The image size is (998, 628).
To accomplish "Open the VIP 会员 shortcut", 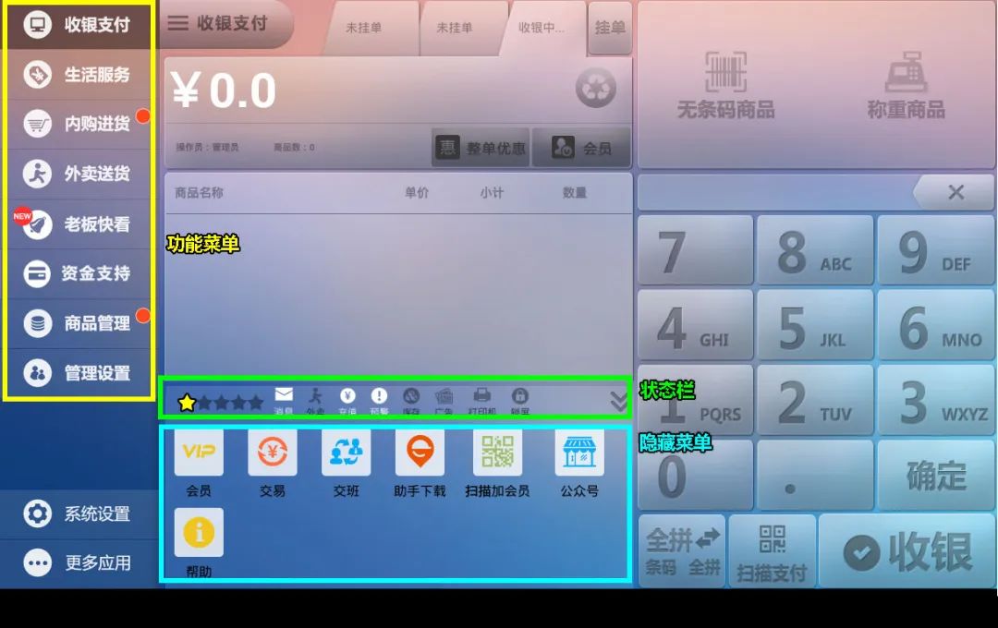I will pos(199,464).
